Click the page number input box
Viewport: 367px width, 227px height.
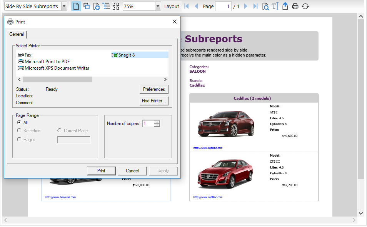coord(223,6)
